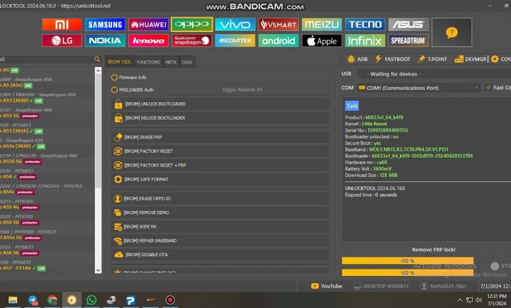Click [BROM] SAFE FORMAT button
Screen dimensions: 511x308
220,180
